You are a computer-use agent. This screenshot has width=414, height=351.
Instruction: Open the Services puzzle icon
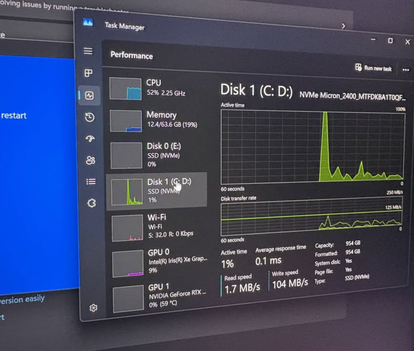[92, 203]
